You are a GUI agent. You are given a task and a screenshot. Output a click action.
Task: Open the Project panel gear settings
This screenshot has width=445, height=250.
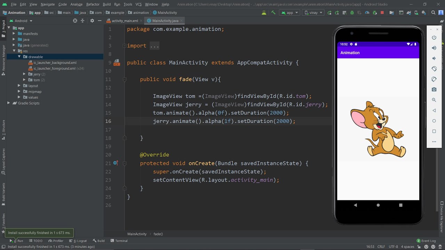coord(92,21)
